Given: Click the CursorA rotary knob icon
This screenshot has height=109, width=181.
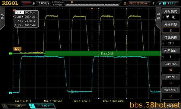Looking at the screenshot, I should coord(171,70).
